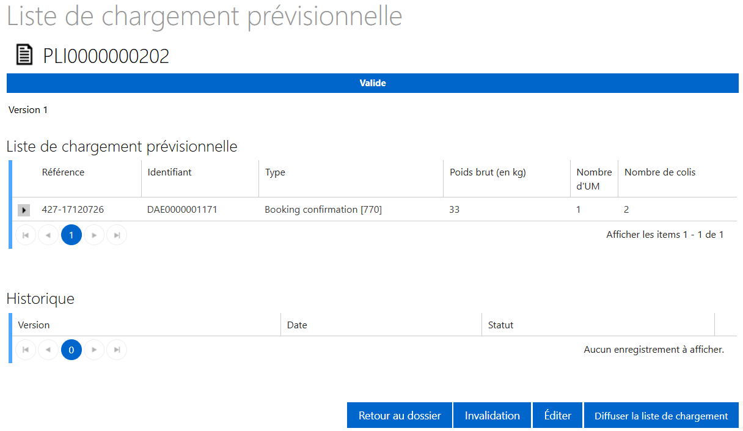Click Diffuser la liste de chargement
The height and width of the screenshot is (431, 743).
click(661, 416)
